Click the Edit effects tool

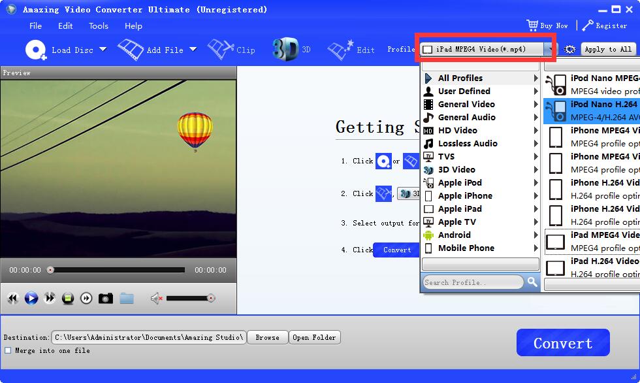[x=351, y=50]
